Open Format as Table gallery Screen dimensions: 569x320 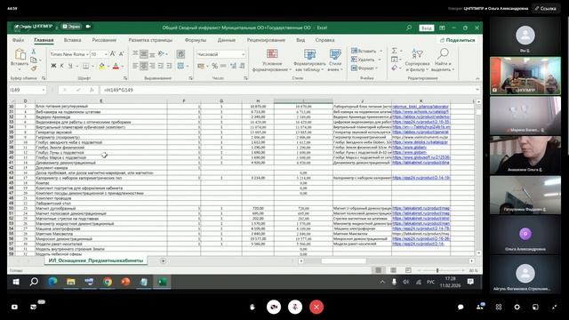(x=309, y=60)
